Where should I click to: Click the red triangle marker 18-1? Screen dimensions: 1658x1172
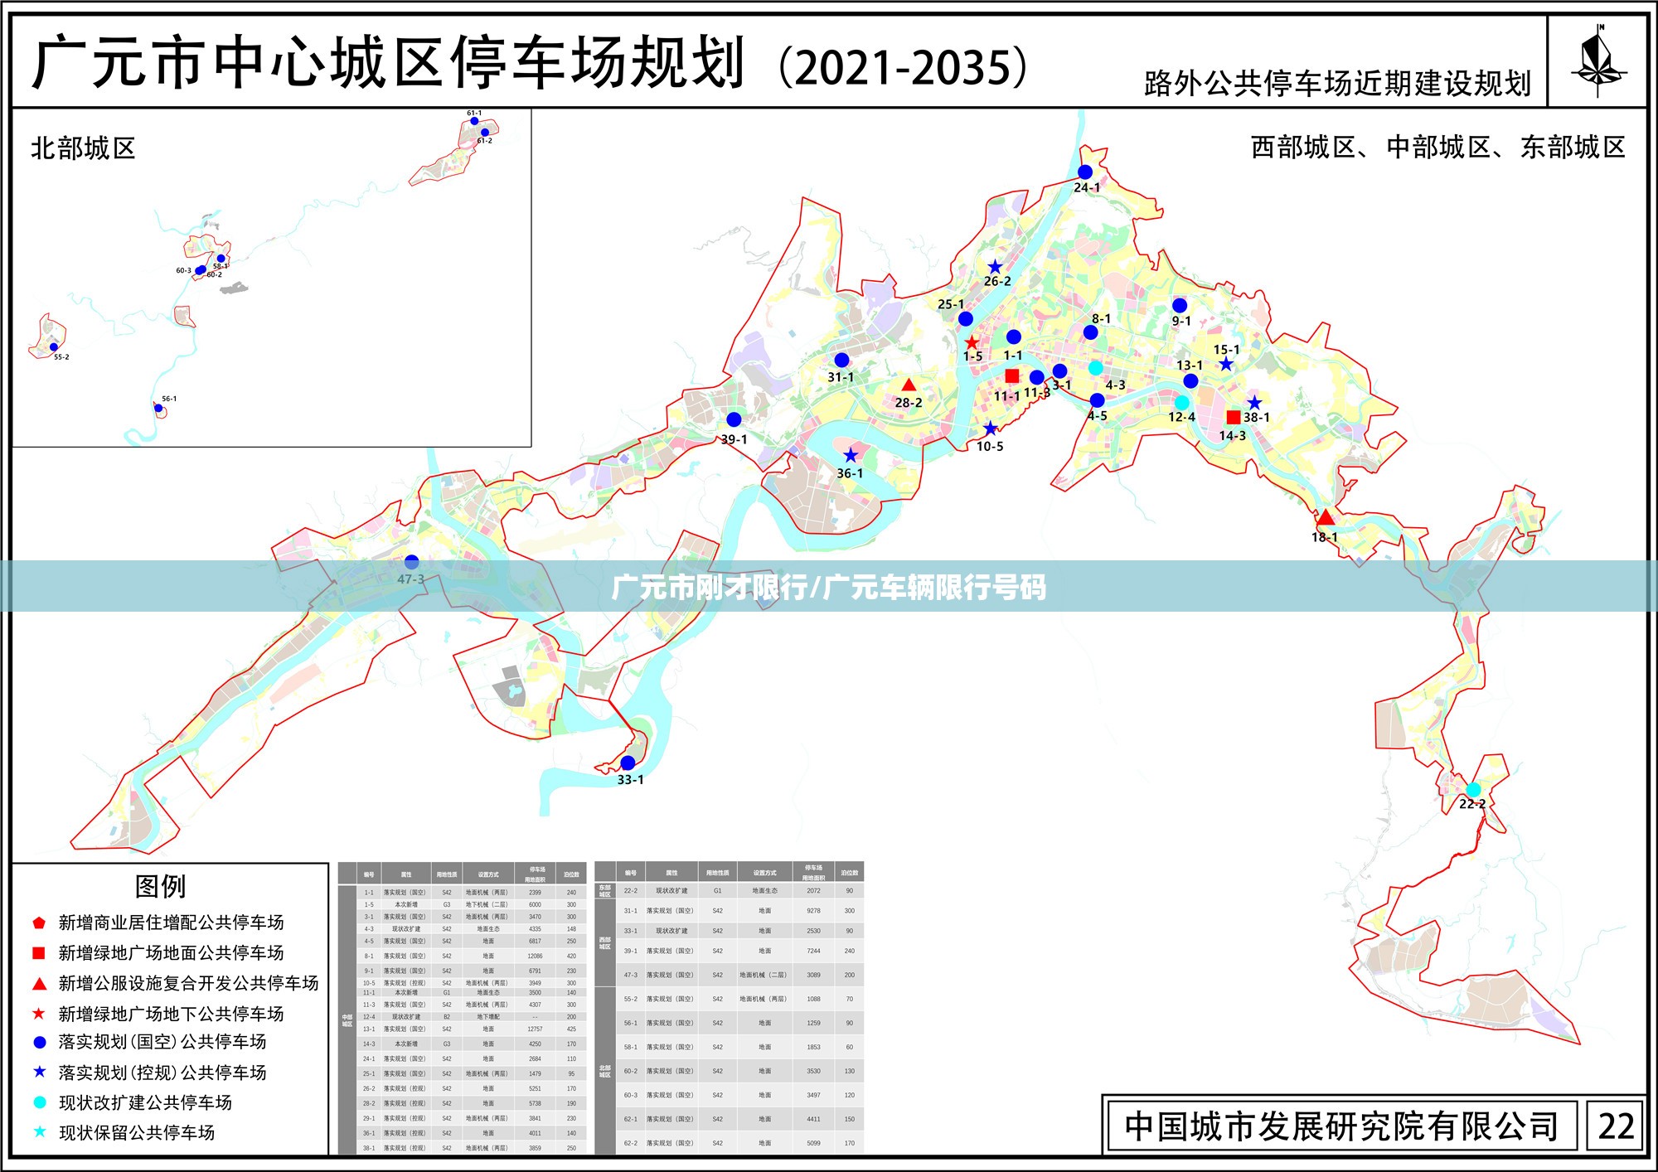tap(1326, 517)
